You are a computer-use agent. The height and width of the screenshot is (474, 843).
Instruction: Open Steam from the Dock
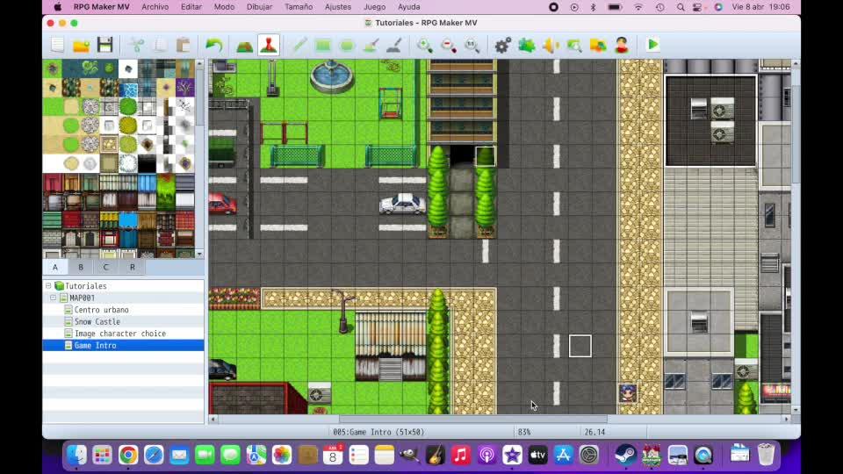coord(624,456)
